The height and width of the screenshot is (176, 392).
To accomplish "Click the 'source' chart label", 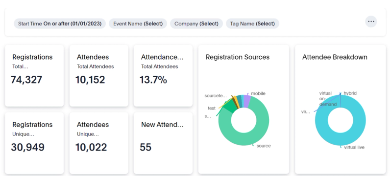I will (264, 146).
